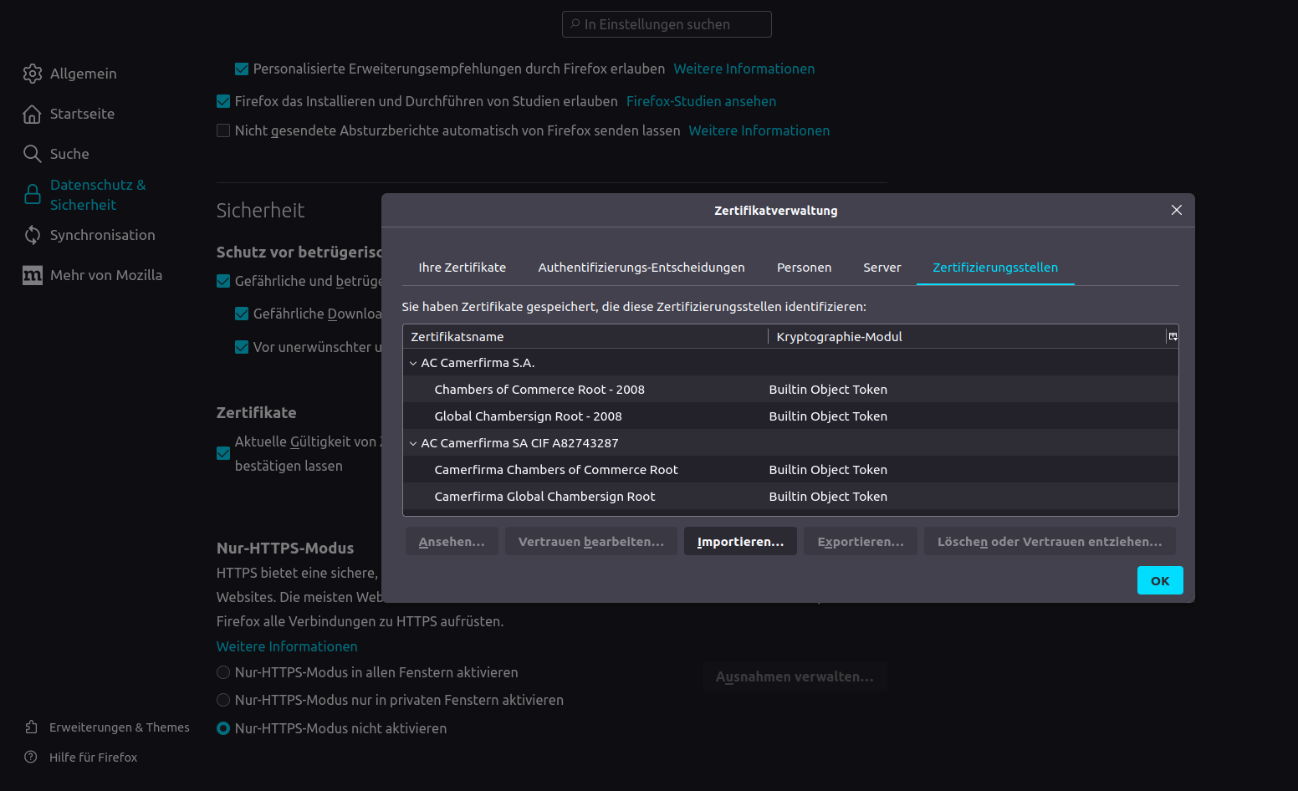Image resolution: width=1298 pixels, height=791 pixels.
Task: Collapse the AC Camerfirma S.A. certificate group
Action: (x=413, y=362)
